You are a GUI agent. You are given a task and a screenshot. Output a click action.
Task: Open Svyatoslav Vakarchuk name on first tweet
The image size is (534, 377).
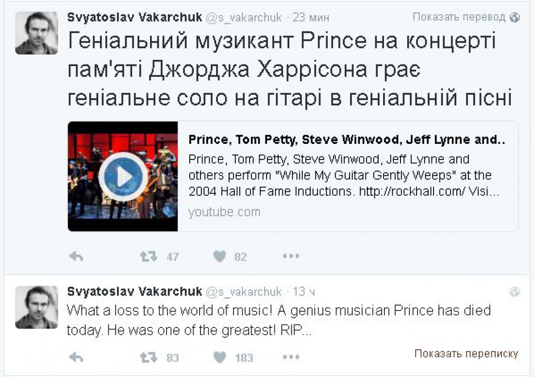click(x=134, y=17)
